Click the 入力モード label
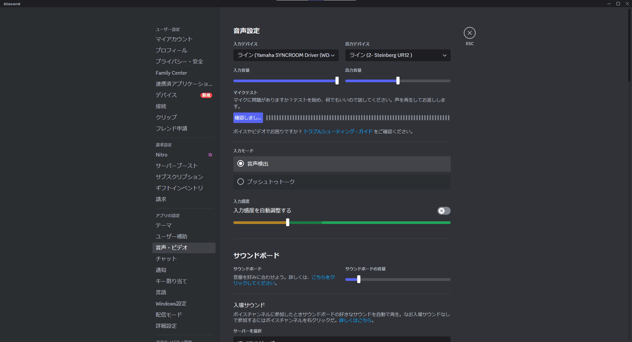The height and width of the screenshot is (342, 632). (x=244, y=150)
